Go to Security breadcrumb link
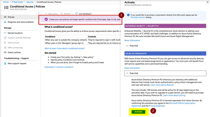210x117 pixels. [x=30, y=2]
